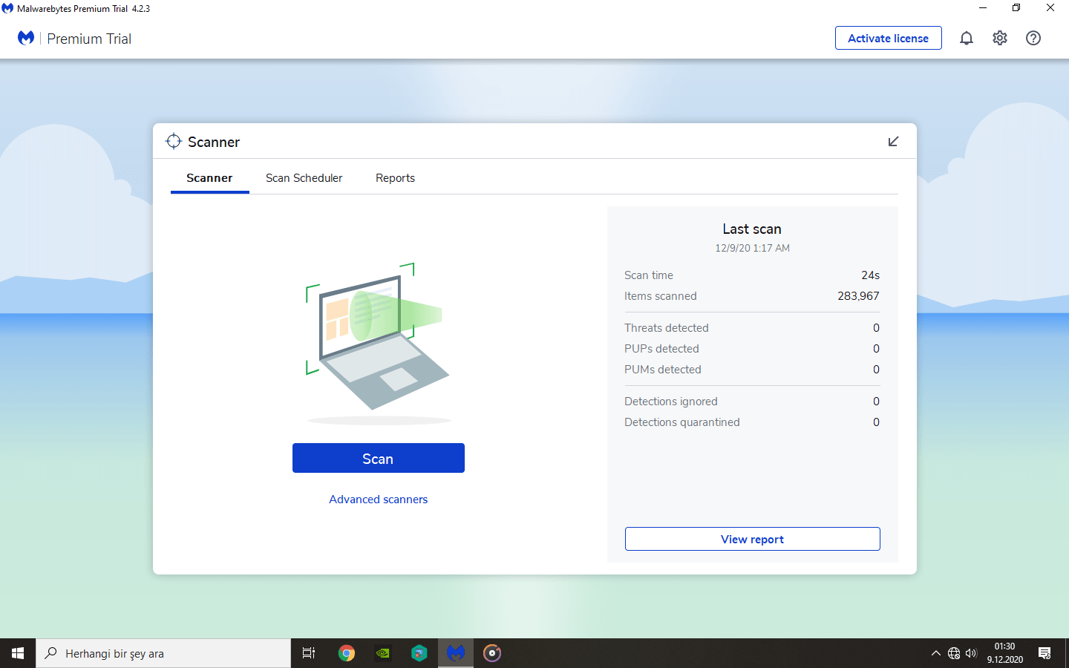Click the '12/9/20 1:17 AM' timestamp
This screenshot has width=1069, height=668.
pyautogui.click(x=753, y=248)
